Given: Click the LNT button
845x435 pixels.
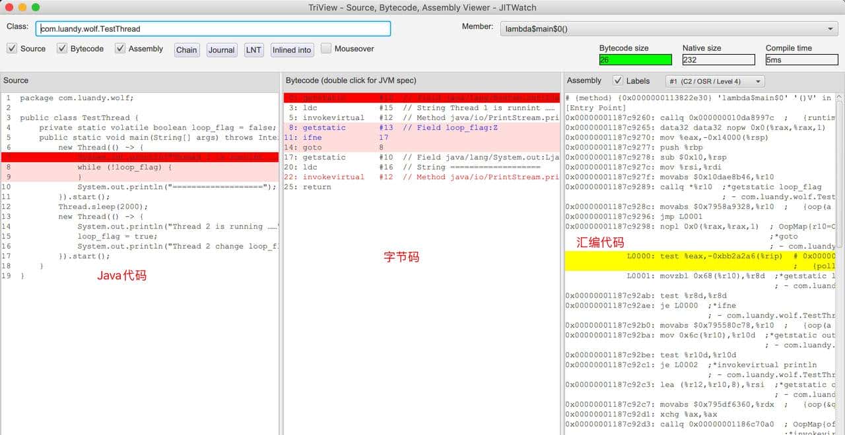Looking at the screenshot, I should click(x=253, y=50).
